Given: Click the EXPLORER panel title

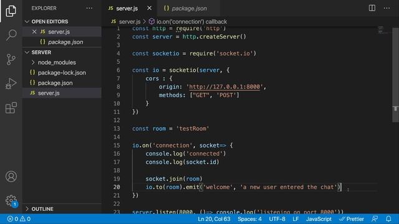Looking at the screenshot, I should click(44, 8).
